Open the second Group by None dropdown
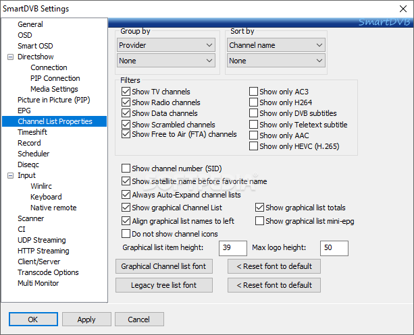 [x=166, y=61]
